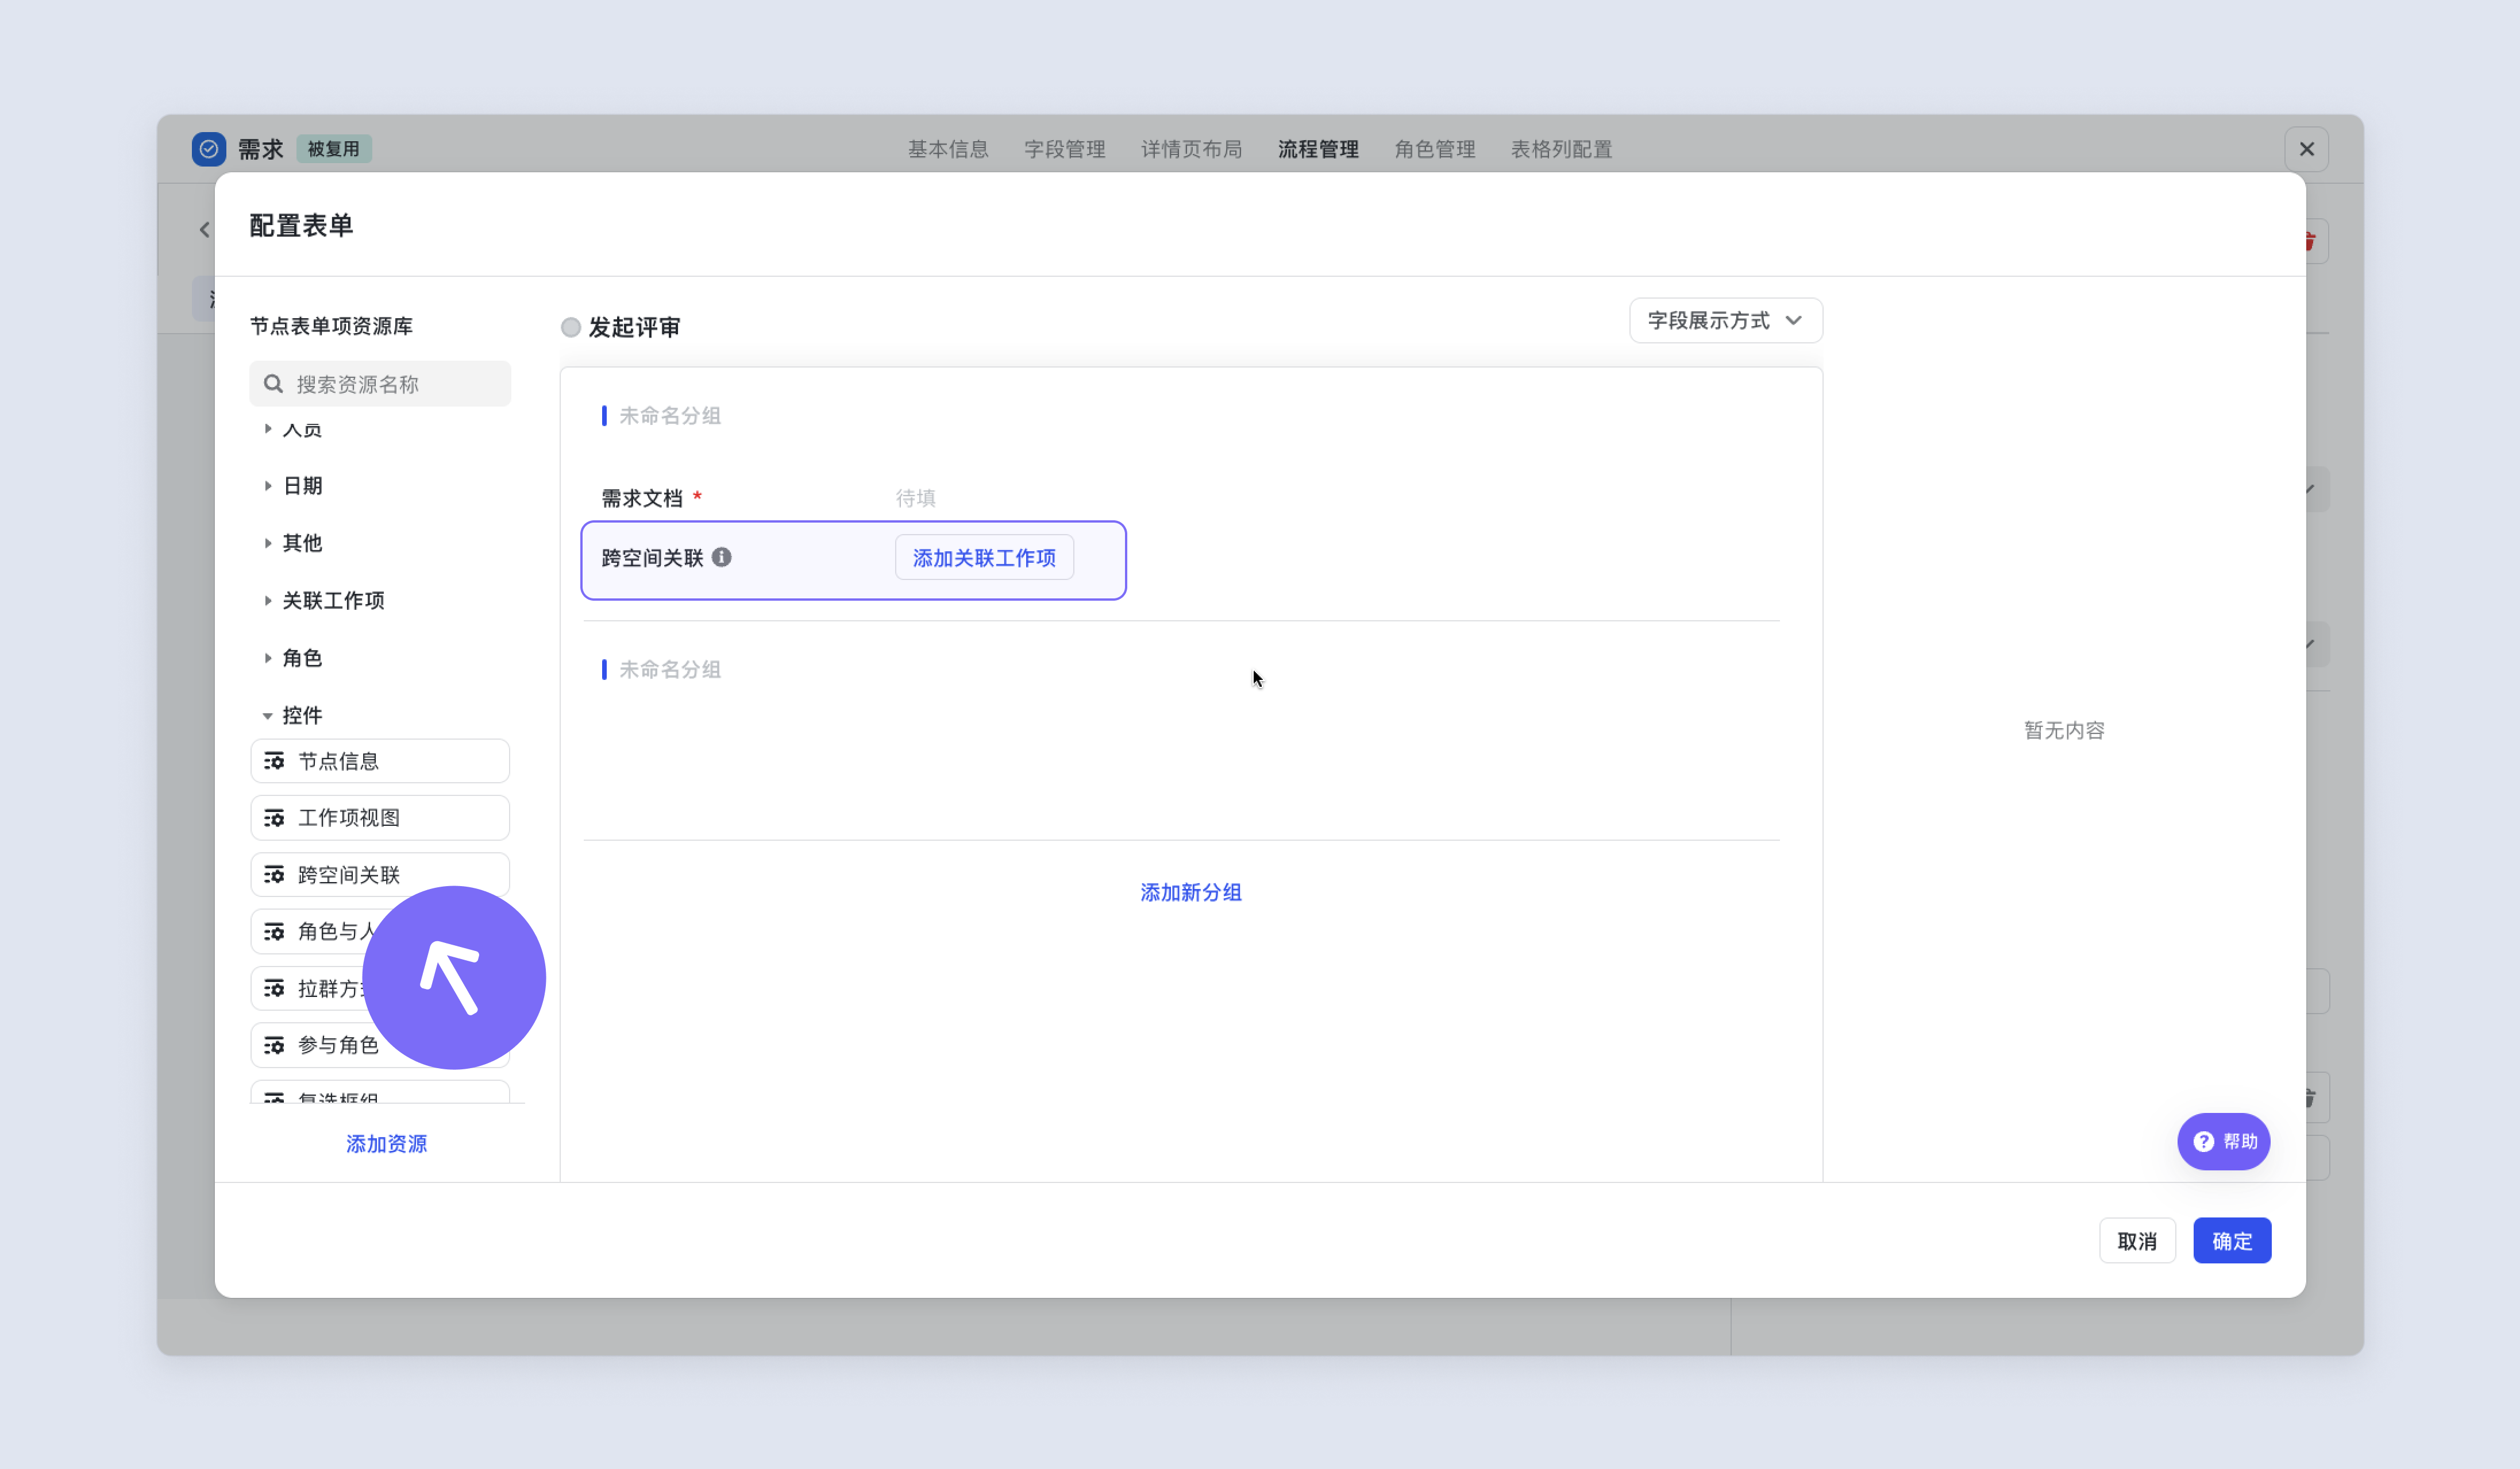Switch to the 字段管理 tab
This screenshot has width=2520, height=1469.
point(1064,149)
